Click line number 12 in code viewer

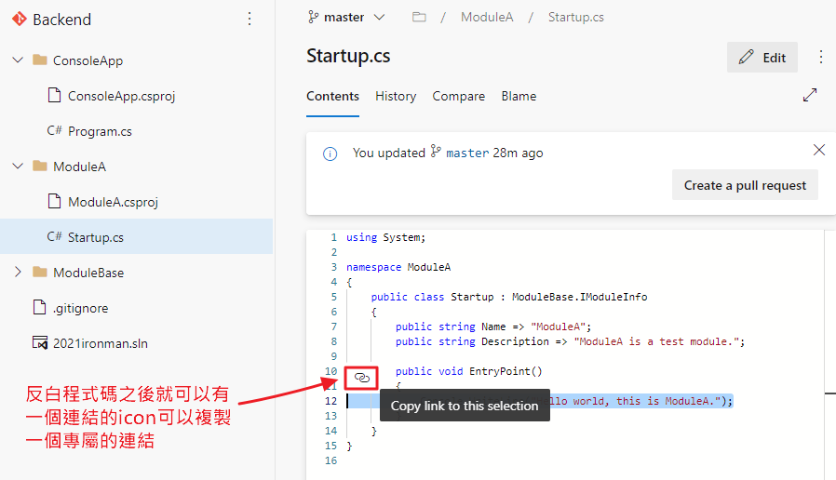click(x=331, y=401)
